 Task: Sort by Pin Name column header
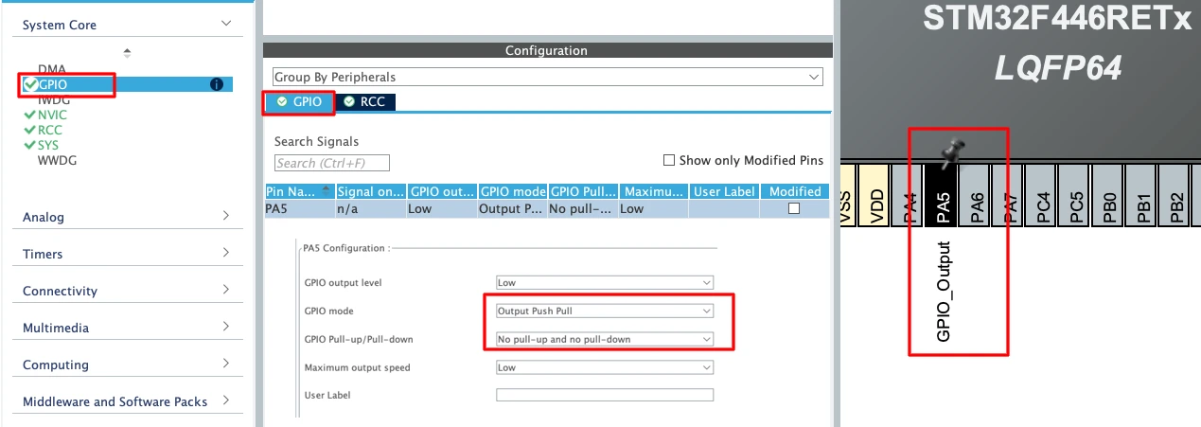(299, 191)
